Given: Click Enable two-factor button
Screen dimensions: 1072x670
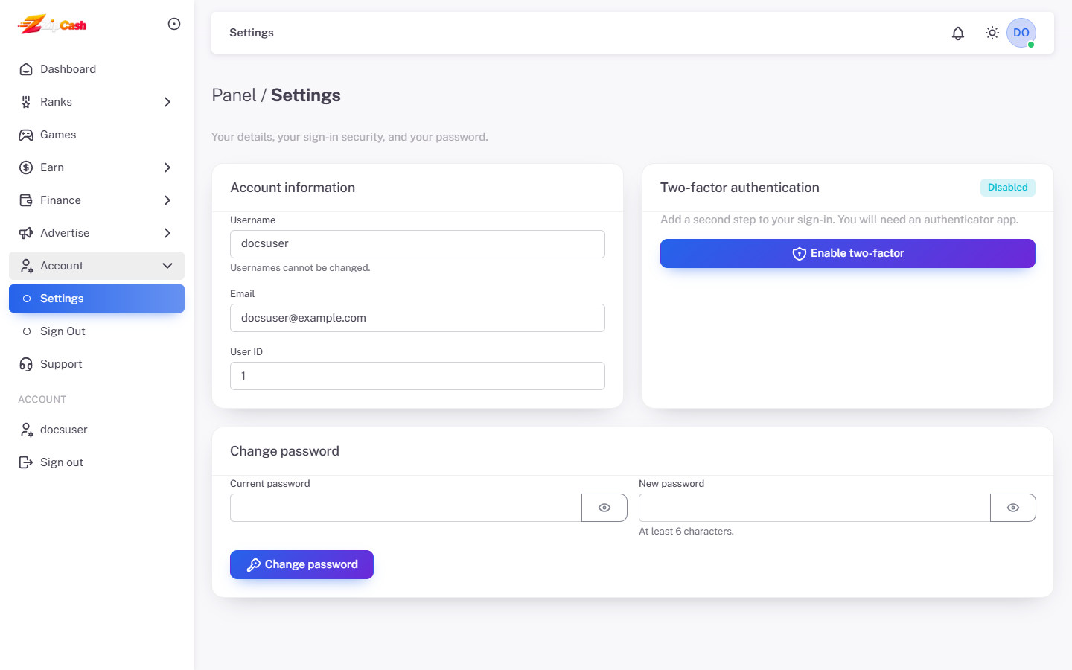Looking at the screenshot, I should click(x=848, y=253).
